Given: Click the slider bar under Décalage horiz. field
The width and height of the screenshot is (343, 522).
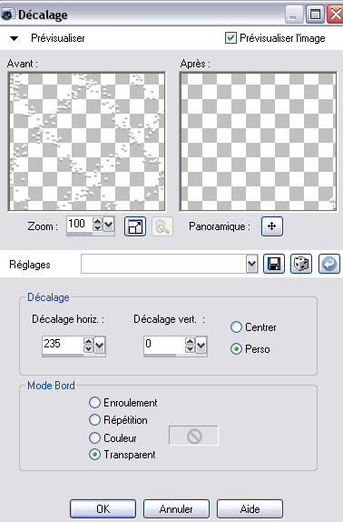Looking at the screenshot, I should click(73, 356).
